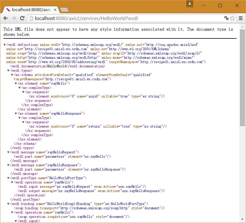Reload the WSDL page
The height and width of the screenshot is (223, 246).
[22, 18]
